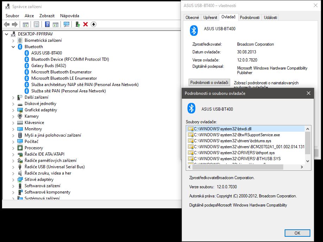The height and width of the screenshot is (242, 323).
Task: Click the Forward arrow in Device Manager toolbar
Action: [x=15, y=24]
